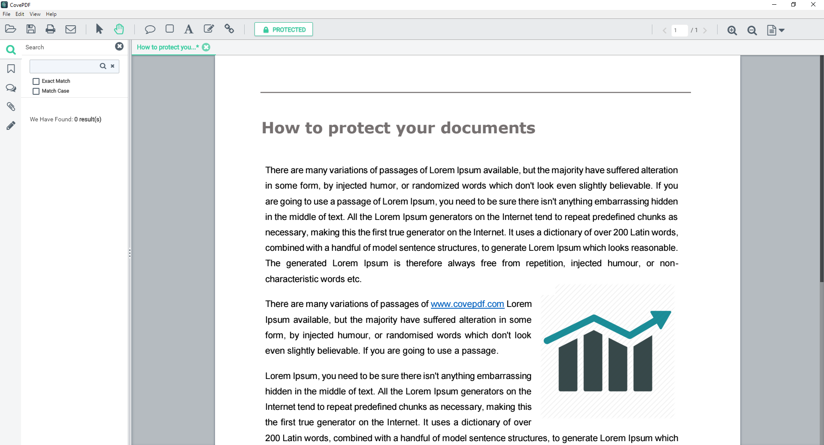Viewport: 824px width, 445px height.
Task: Activate the hand pan tool
Action: [119, 29]
